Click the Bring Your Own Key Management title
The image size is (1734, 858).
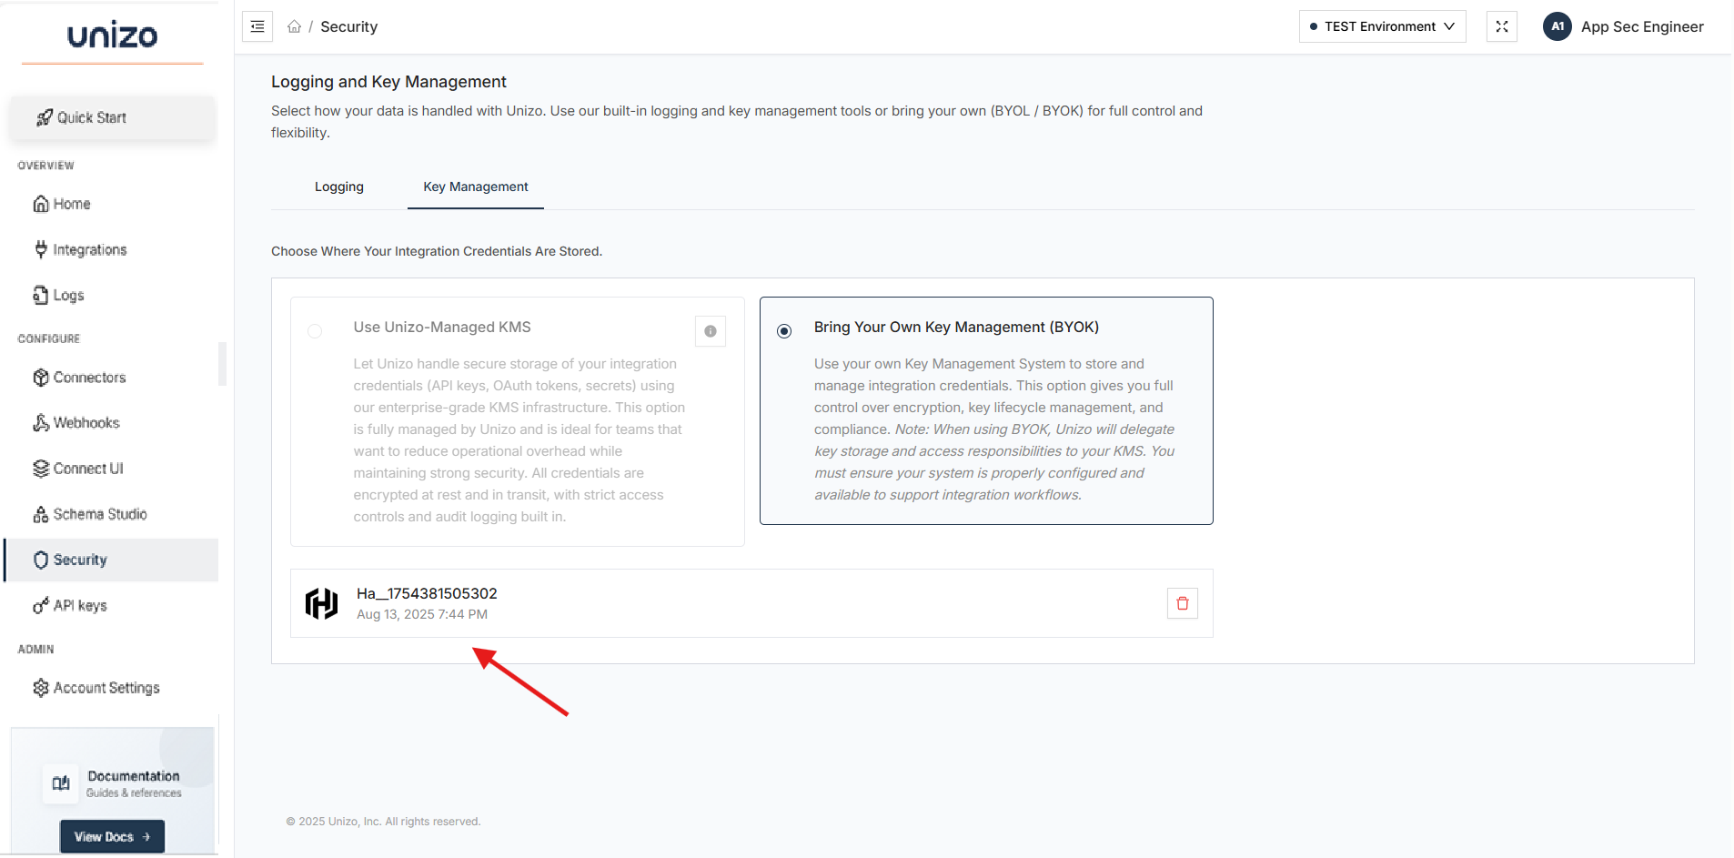coord(956,328)
